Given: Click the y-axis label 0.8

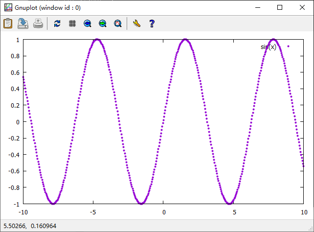Looking at the screenshot, I should tap(15, 56).
